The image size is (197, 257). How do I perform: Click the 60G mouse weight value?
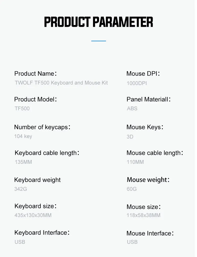click(x=132, y=189)
